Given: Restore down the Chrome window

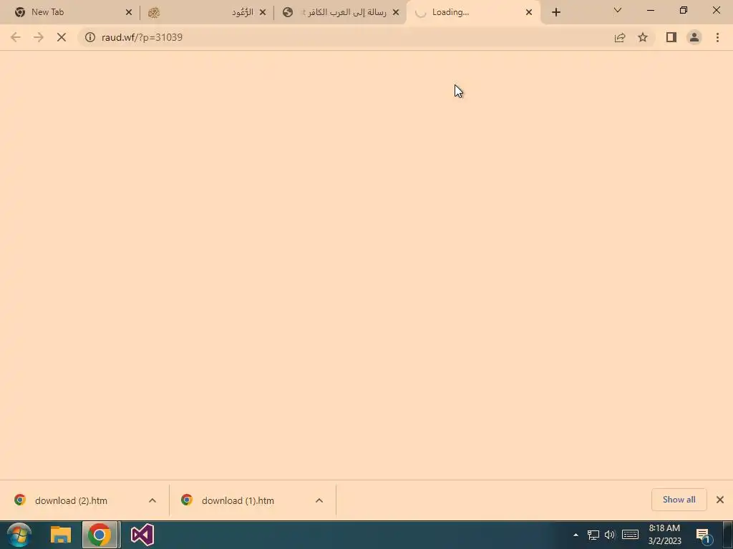Looking at the screenshot, I should tap(684, 10).
